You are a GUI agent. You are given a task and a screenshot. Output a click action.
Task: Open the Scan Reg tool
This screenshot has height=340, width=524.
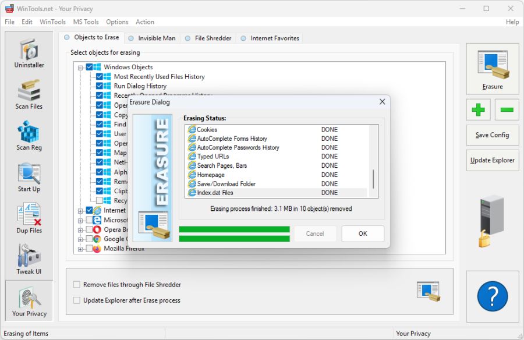pyautogui.click(x=28, y=135)
